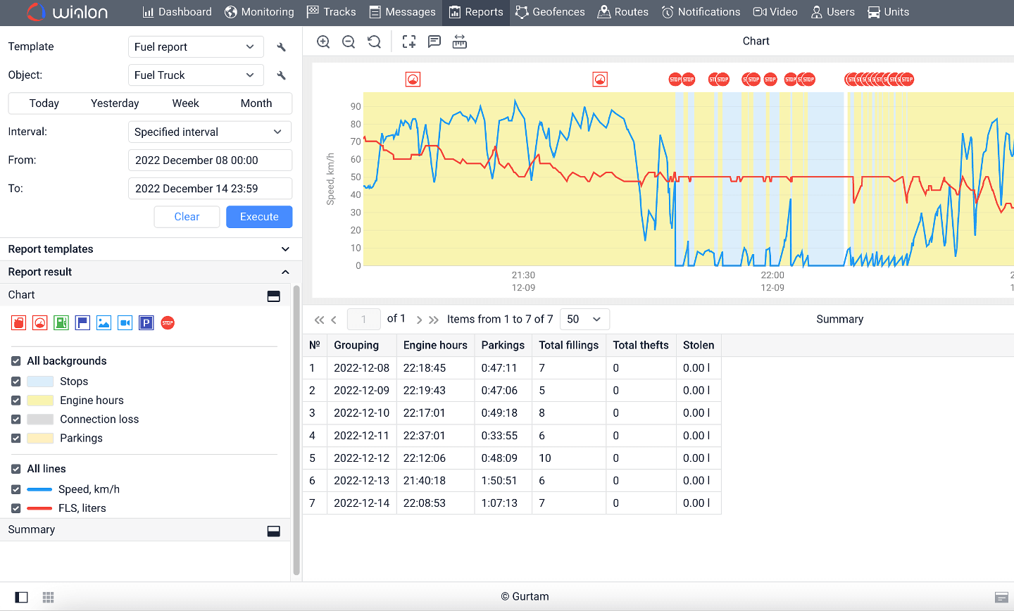Open the Template dropdown showing Fuel report

(196, 46)
